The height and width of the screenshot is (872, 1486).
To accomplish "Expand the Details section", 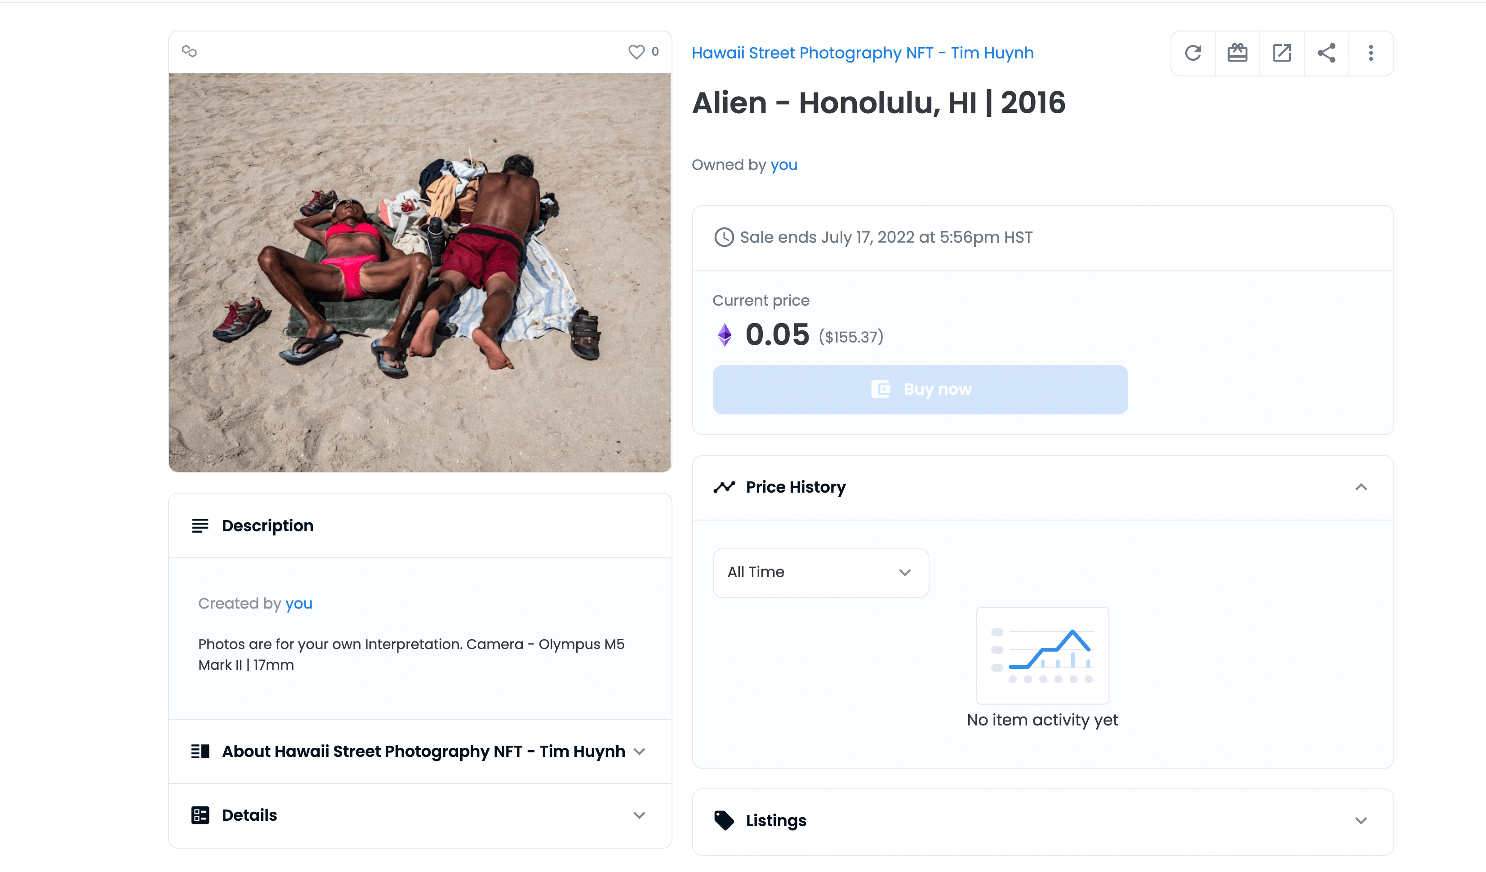I will click(x=639, y=815).
